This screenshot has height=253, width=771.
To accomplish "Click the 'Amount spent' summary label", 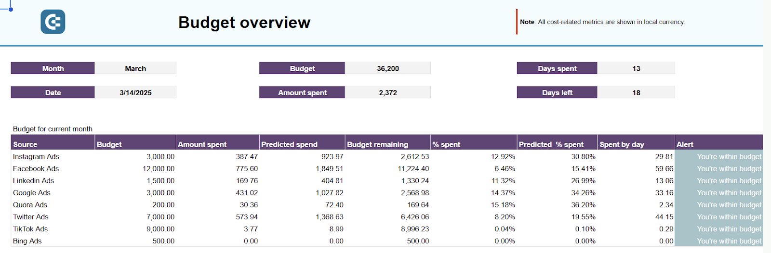I will click(x=302, y=92).
